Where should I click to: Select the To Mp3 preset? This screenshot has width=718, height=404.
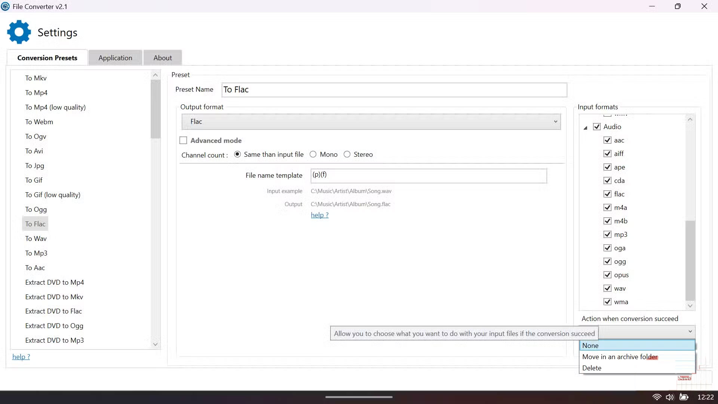[36, 253]
